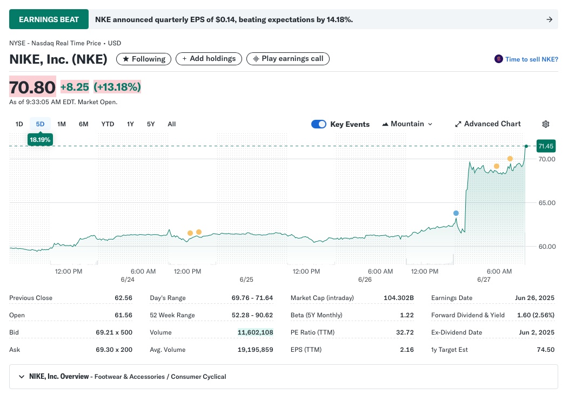Click the +8.25 price change
This screenshot has height=395, width=569.
(x=75, y=87)
